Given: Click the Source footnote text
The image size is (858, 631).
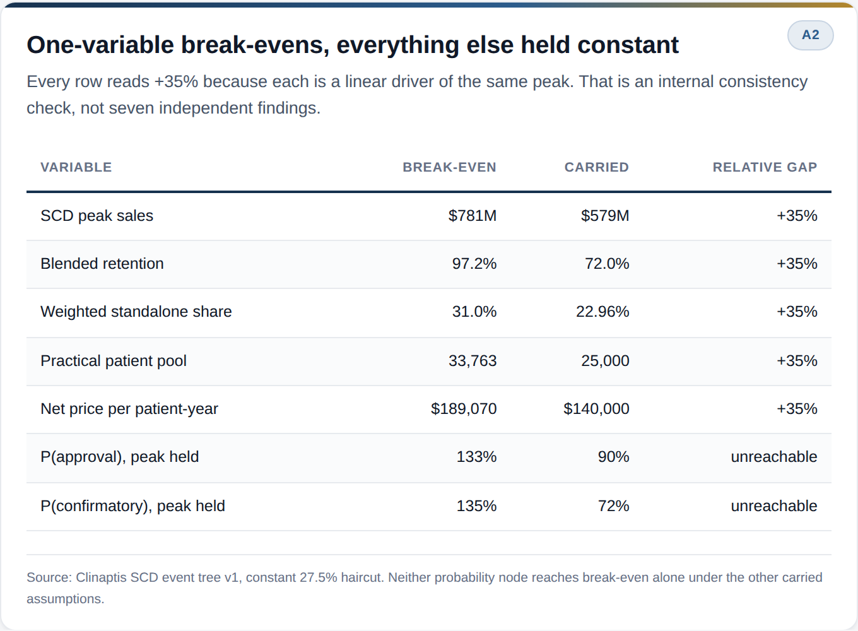Looking at the screenshot, I should coord(425,588).
